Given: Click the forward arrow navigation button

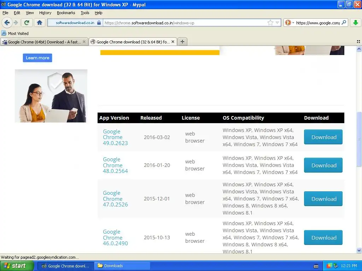Looking at the screenshot, I should [x=16, y=23].
